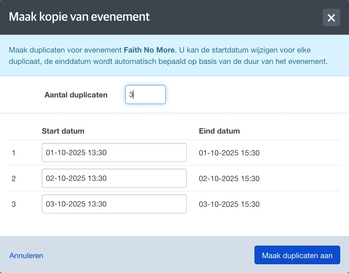Click the Eind datum column header
The height and width of the screenshot is (273, 349).
[219, 131]
